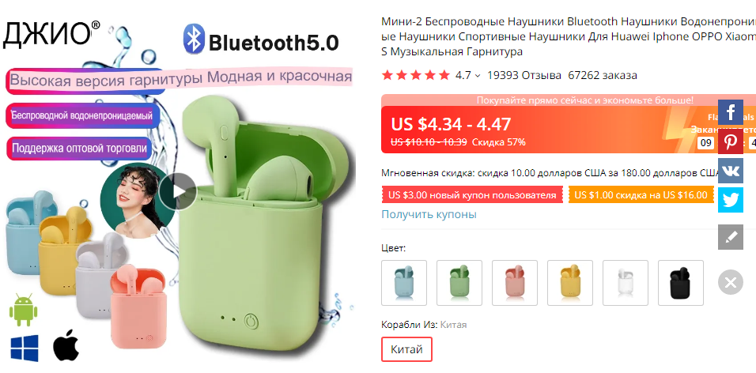This screenshot has width=756, height=373.
Task: Choose the black earbuds color variant
Action: click(681, 283)
